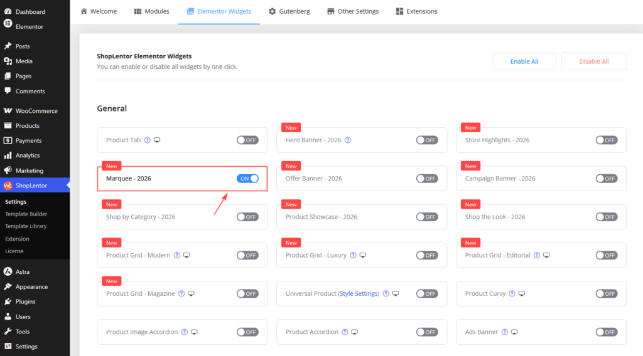This screenshot has height=356, width=643.
Task: Click the monitor icon for Product Curvy
Action: click(522, 293)
